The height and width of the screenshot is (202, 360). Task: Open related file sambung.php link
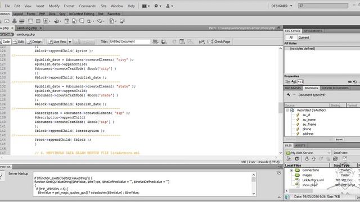click(25, 34)
